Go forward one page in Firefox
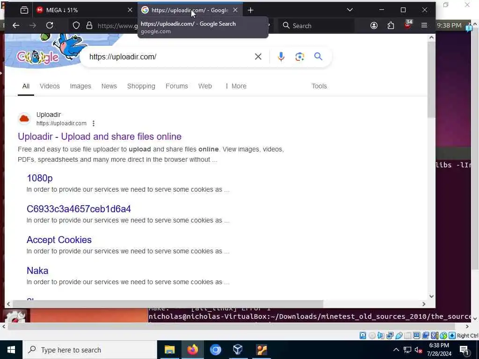 [32, 26]
